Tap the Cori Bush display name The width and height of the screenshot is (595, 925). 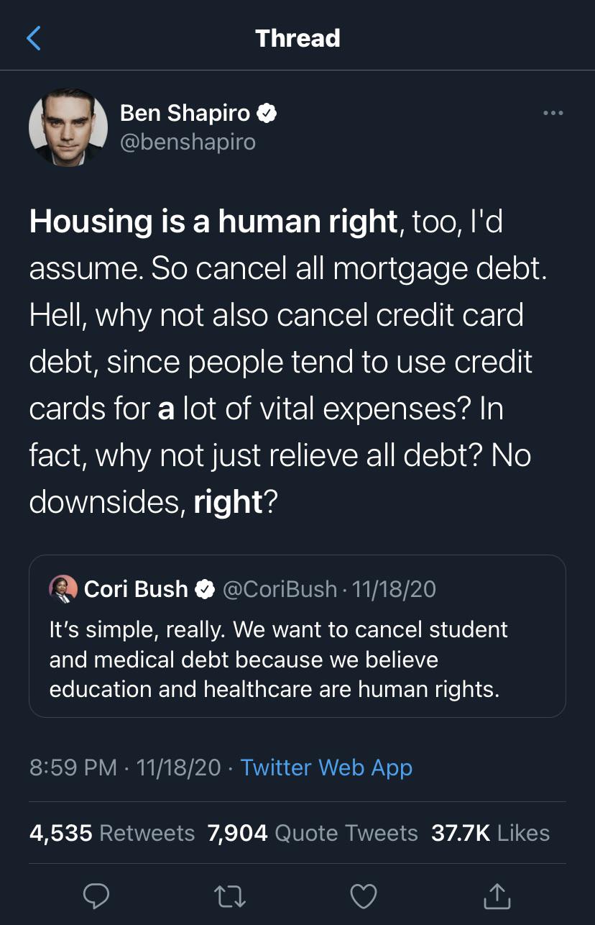click(x=135, y=589)
